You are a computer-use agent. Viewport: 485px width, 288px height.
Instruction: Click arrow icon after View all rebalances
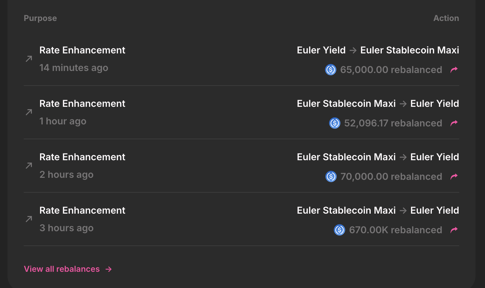(109, 269)
